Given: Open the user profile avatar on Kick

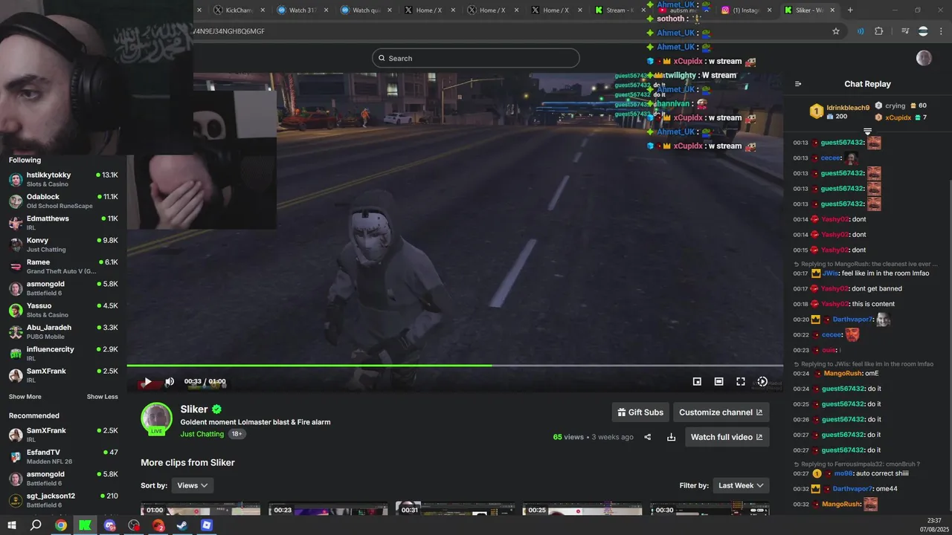Looking at the screenshot, I should point(924,58).
